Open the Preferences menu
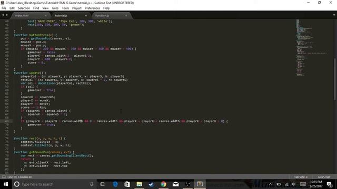Viewport: 337px width, 189px height. click(93, 8)
